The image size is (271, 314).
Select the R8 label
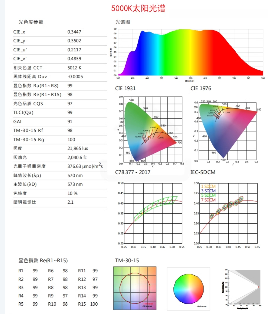(x=51, y=287)
